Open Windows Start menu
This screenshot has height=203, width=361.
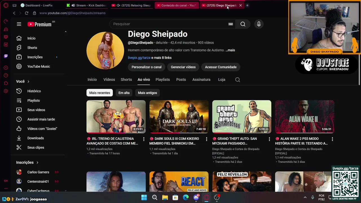[144, 197]
